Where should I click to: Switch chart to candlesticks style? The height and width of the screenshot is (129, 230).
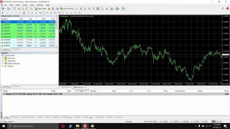tap(81, 9)
